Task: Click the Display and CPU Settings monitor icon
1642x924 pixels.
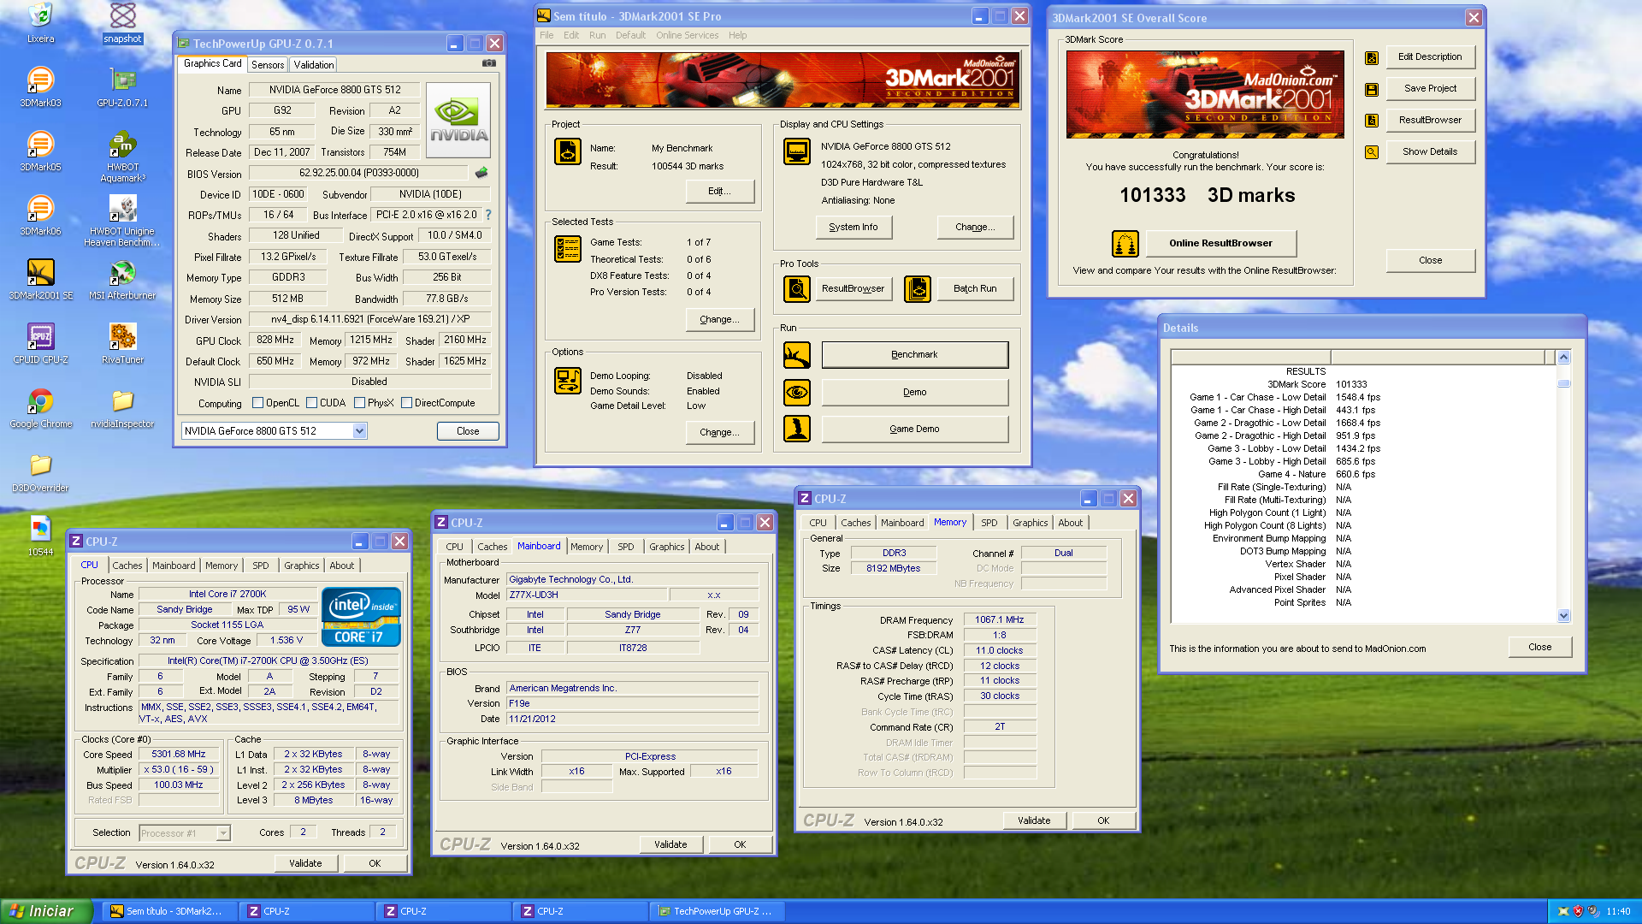Action: (797, 151)
